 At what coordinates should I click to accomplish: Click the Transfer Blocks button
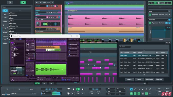click(159, 79)
